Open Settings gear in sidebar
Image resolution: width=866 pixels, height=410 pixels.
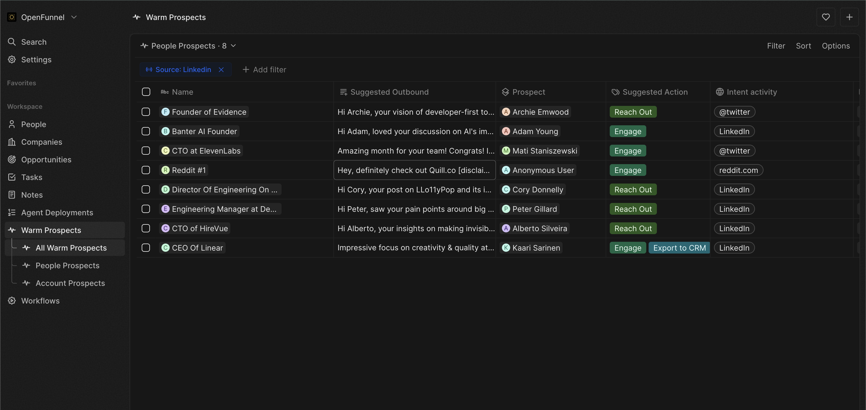12,60
